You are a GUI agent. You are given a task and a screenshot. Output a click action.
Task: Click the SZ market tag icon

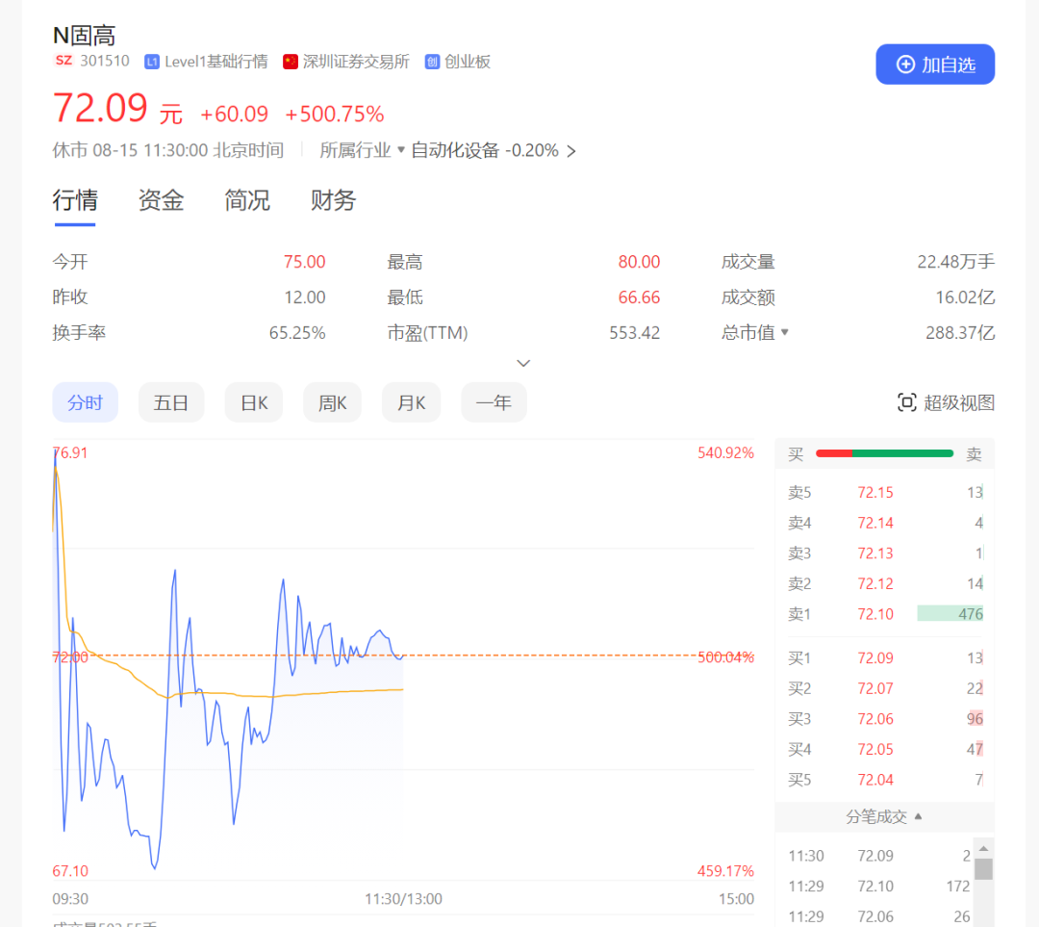click(x=63, y=61)
